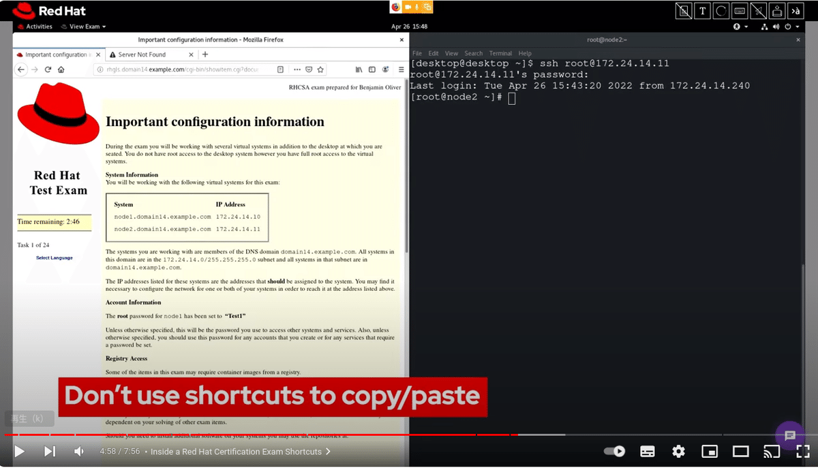Open the accessibility menu in the top bar
This screenshot has height=468, width=818.
pos(740,27)
